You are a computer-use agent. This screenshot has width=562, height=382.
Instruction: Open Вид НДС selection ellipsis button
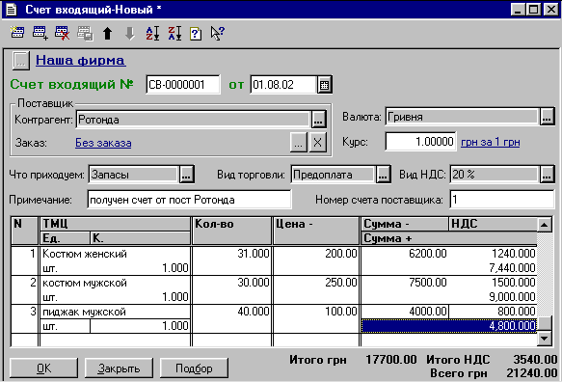[547, 175]
